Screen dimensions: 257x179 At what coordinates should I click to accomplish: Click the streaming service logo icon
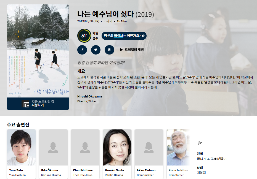(x=26, y=104)
